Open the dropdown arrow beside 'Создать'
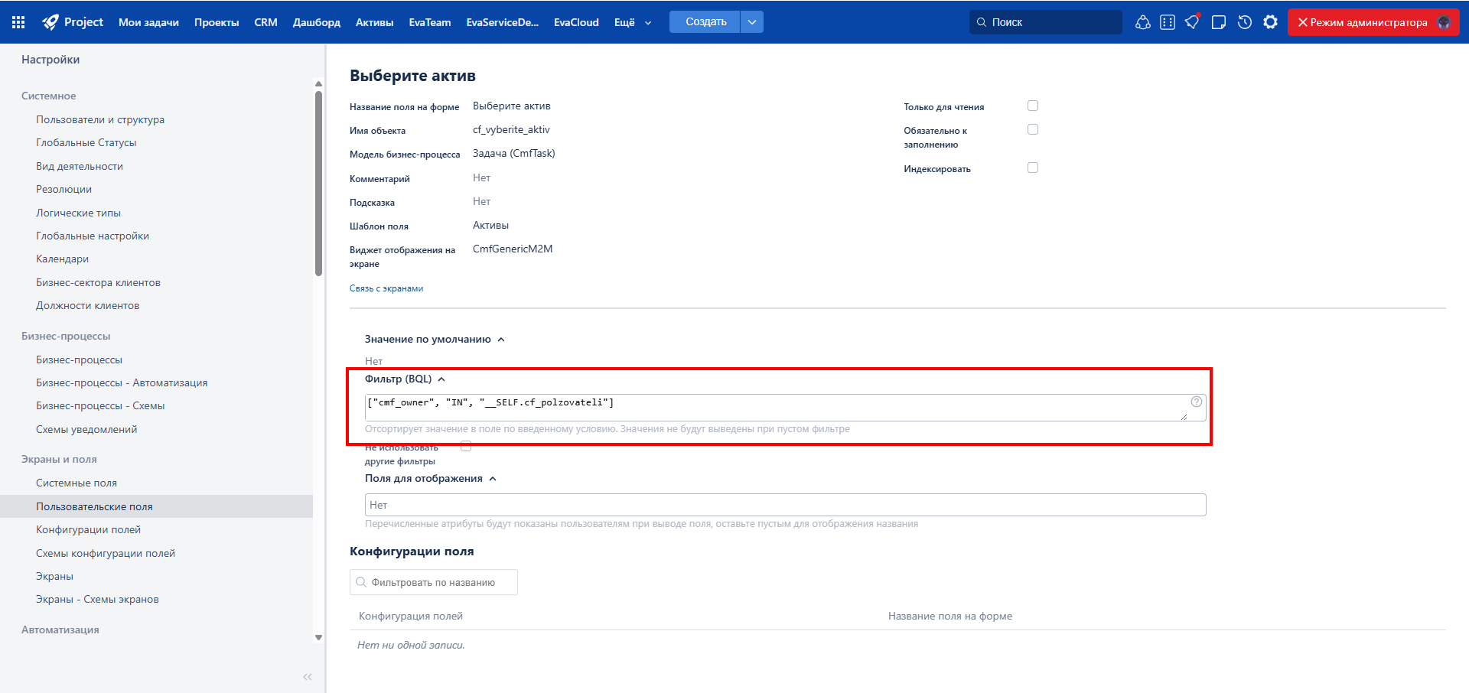This screenshot has height=693, width=1469. 751,22
